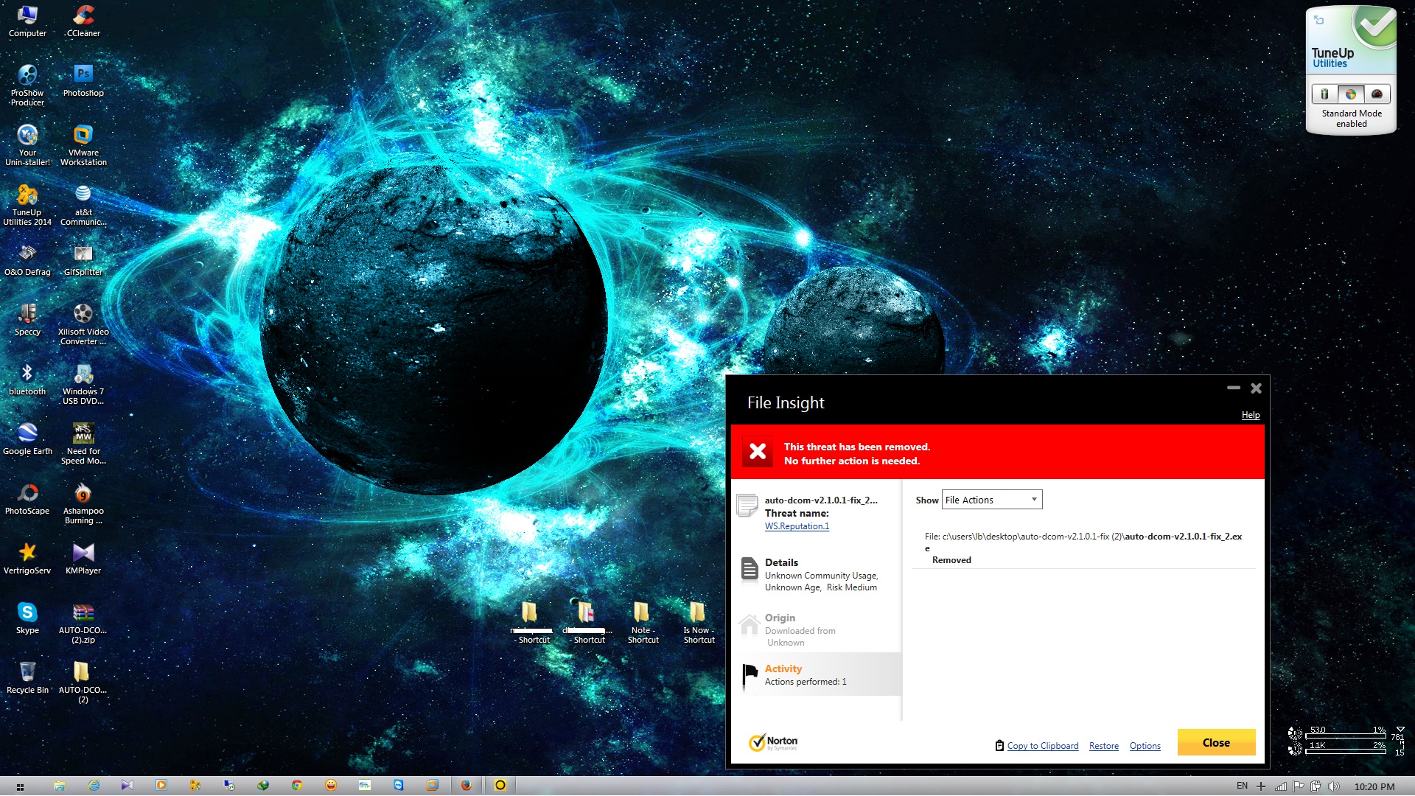Select the Skype desktop icon

click(x=27, y=618)
